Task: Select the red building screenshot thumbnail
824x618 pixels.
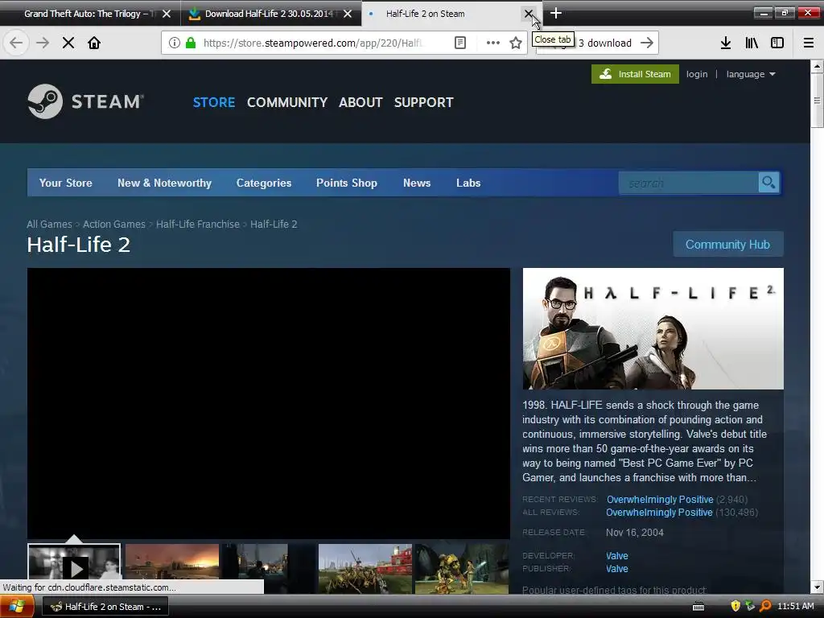Action: pyautogui.click(x=365, y=568)
